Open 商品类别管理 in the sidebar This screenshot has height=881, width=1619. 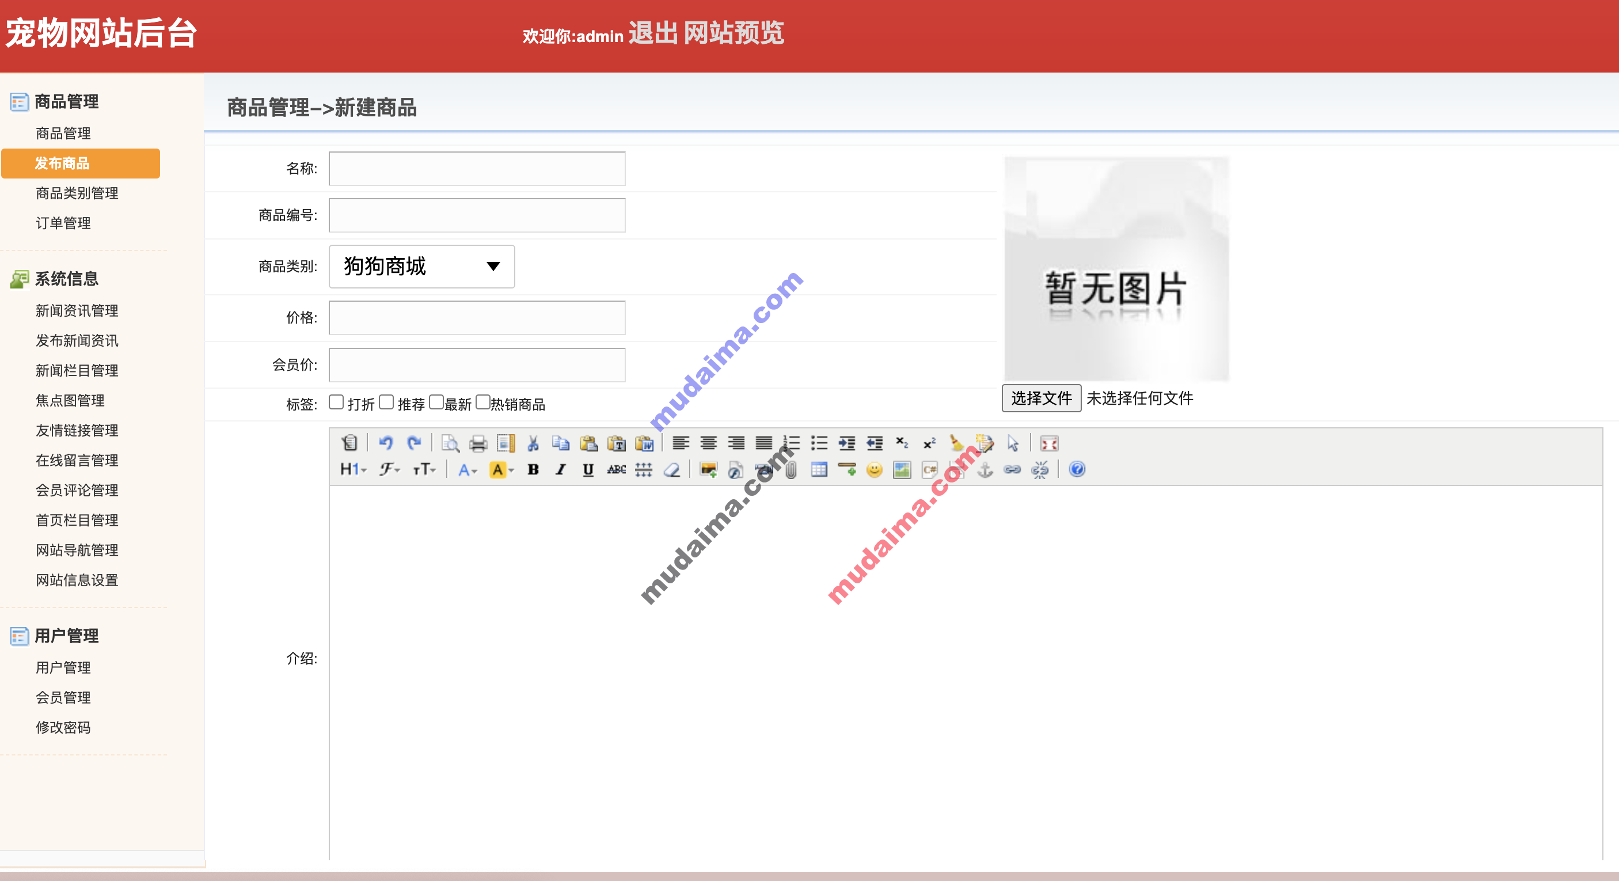(x=77, y=193)
